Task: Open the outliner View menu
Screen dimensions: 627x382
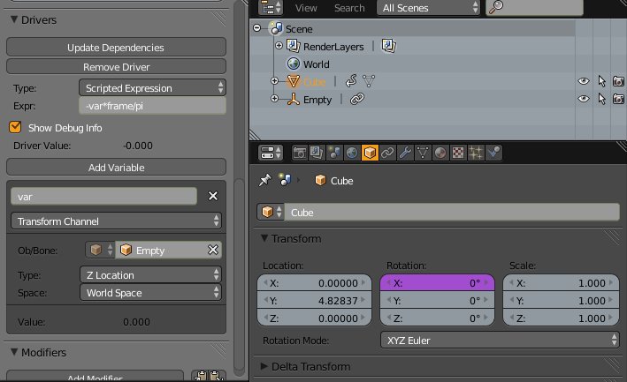Action: [x=306, y=8]
